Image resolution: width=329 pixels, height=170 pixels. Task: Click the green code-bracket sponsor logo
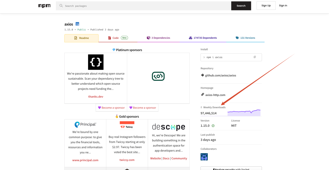point(158,76)
